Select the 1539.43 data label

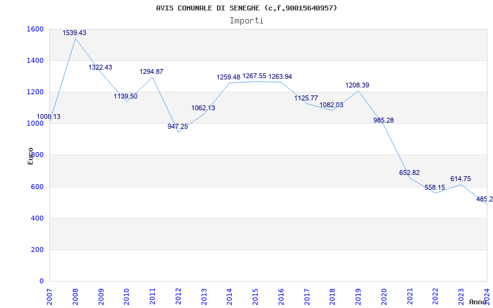click(x=74, y=33)
